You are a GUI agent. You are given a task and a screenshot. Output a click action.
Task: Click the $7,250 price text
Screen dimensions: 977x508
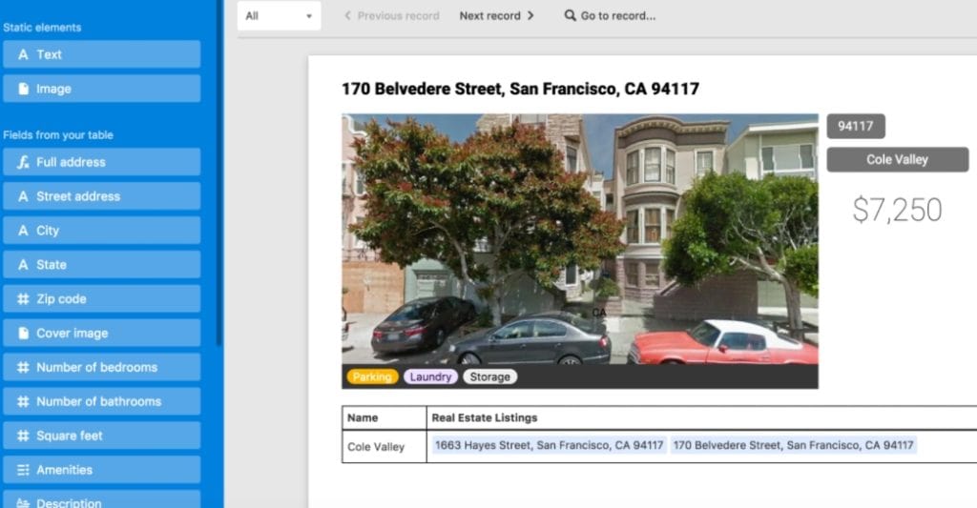(x=897, y=210)
